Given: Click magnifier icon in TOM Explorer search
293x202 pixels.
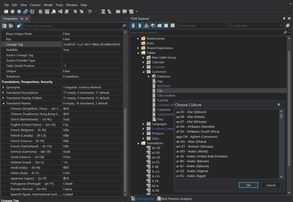Looking at the screenshot, I should tap(285, 33).
